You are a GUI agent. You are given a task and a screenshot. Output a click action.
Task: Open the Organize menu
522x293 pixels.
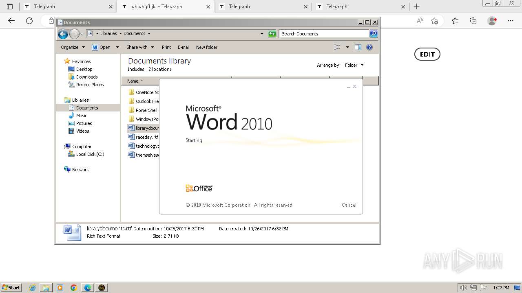point(73,47)
